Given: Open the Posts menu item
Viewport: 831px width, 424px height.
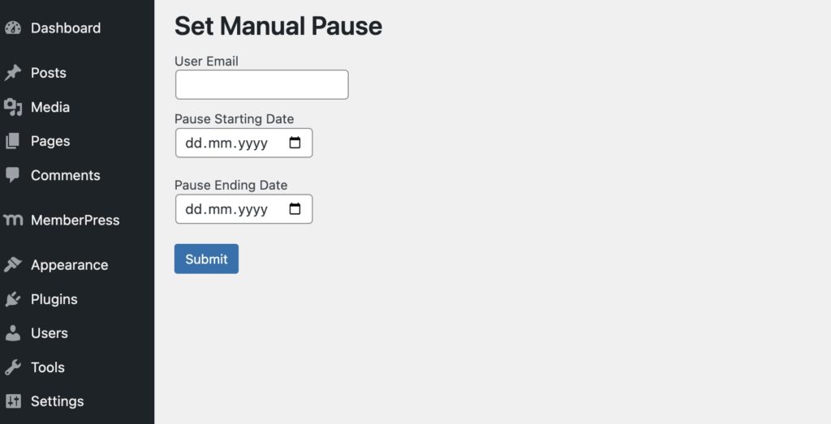Looking at the screenshot, I should click(x=49, y=73).
